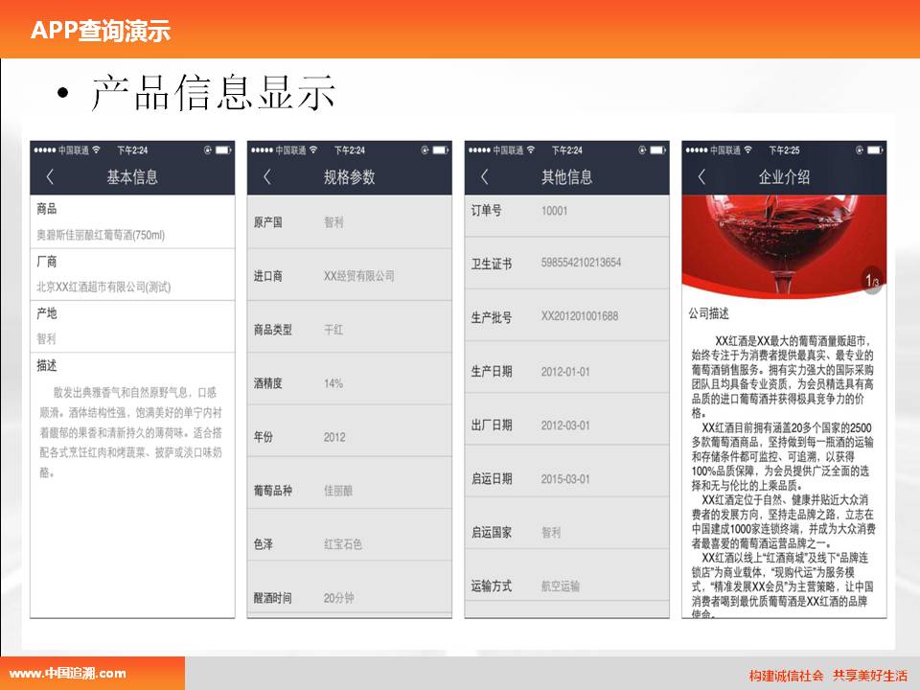Click the 基本信息 screen title

click(132, 176)
